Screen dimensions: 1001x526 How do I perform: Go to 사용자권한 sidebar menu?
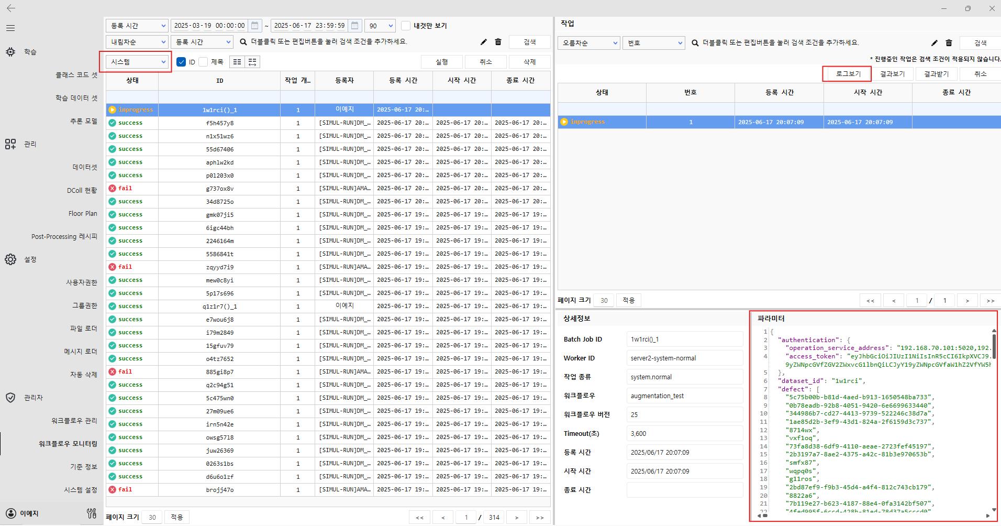81,282
